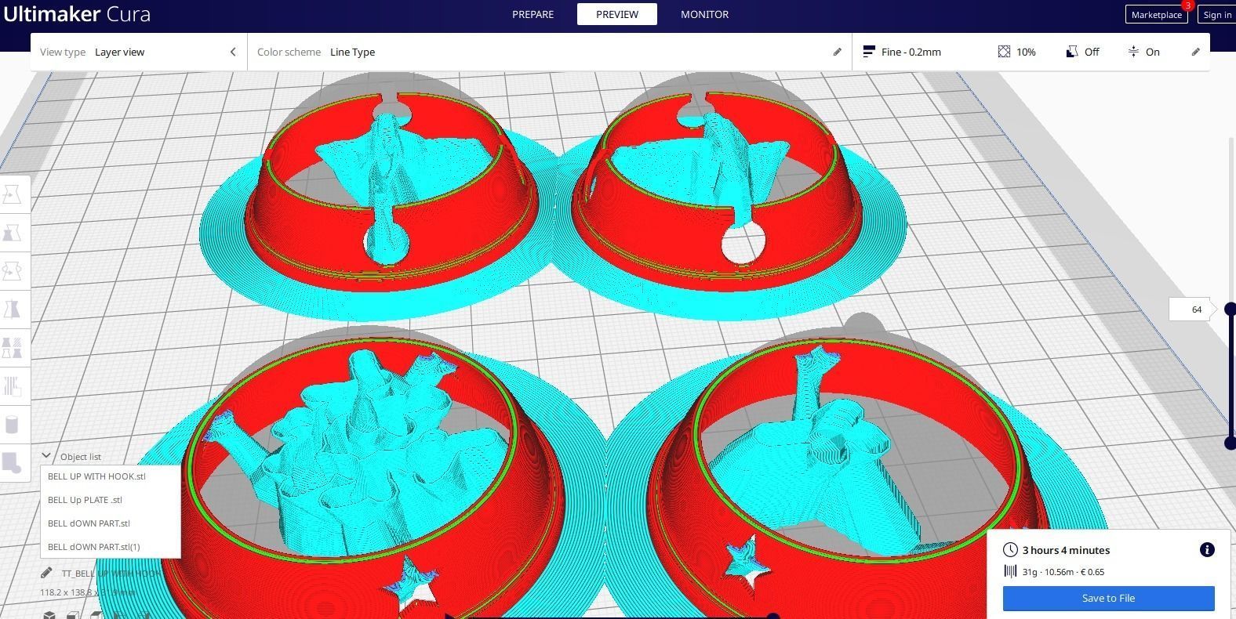Click the Object list label
The image size is (1236, 619).
click(x=80, y=457)
